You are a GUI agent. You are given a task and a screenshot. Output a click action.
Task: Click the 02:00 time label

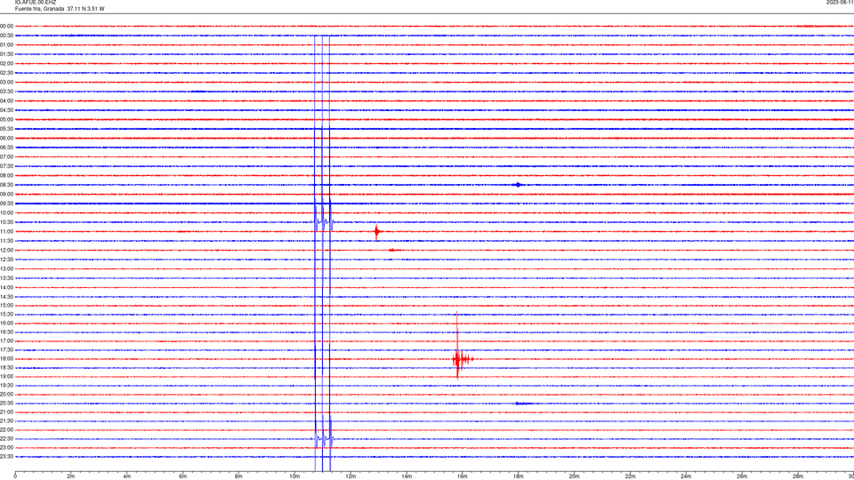[x=6, y=64]
